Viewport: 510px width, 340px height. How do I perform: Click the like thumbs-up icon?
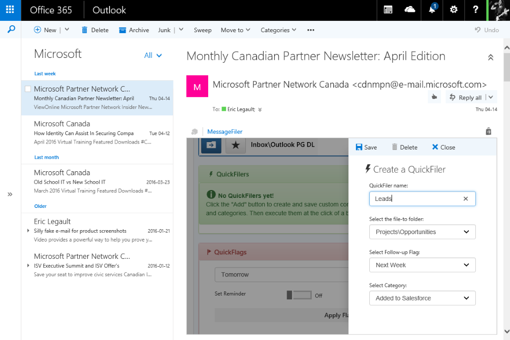coord(434,97)
